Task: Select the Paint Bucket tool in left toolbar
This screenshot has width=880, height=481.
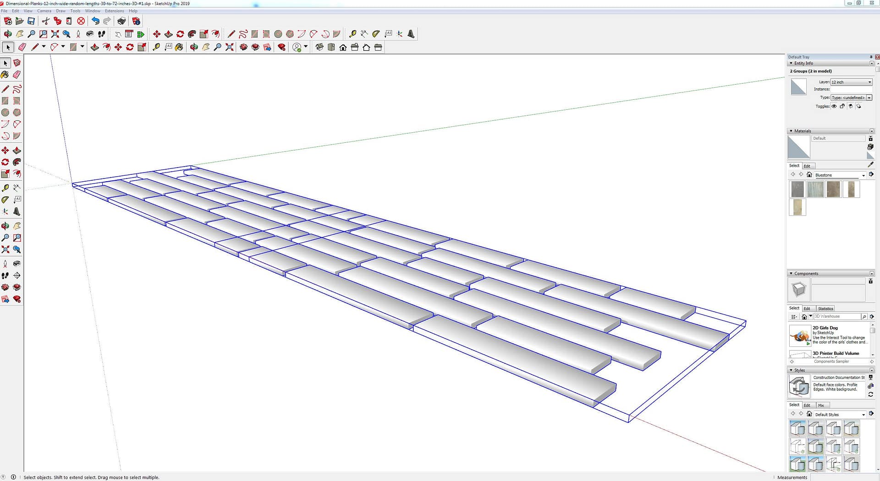Action: [x=5, y=75]
